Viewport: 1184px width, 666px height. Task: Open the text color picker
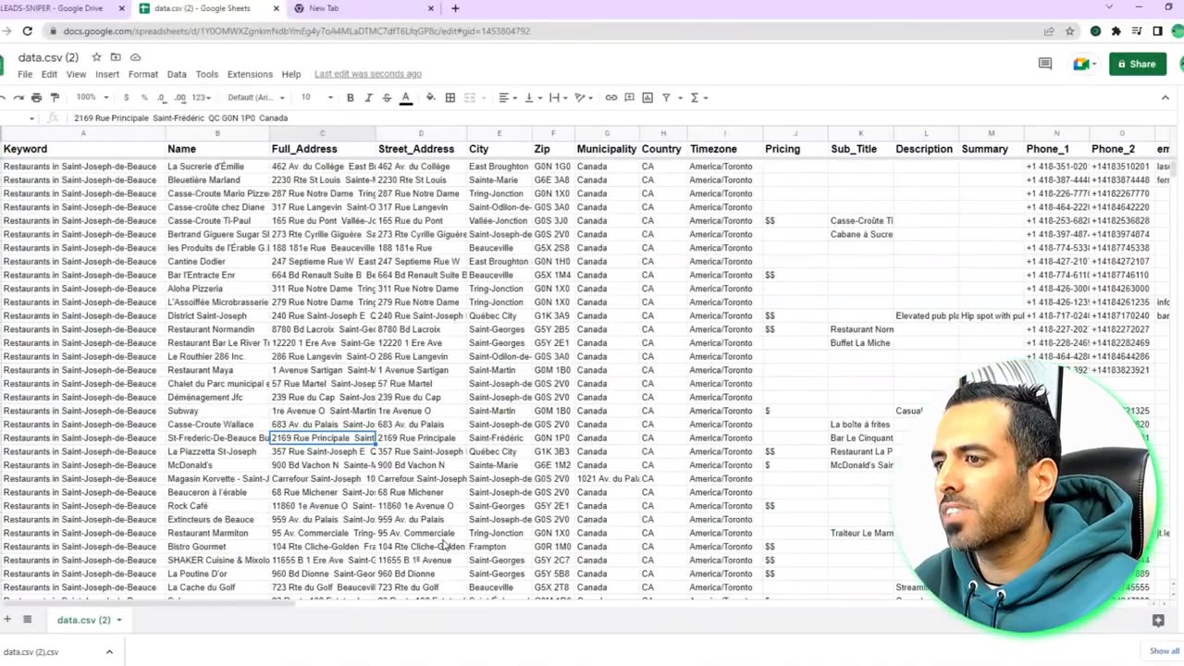point(405,97)
